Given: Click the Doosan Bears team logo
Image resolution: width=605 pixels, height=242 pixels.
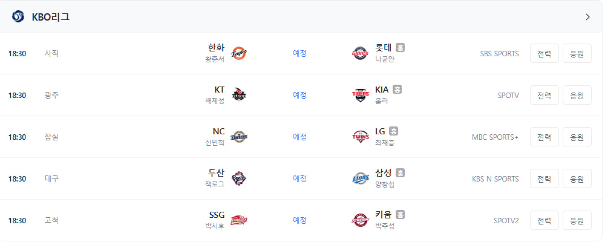Looking at the screenshot, I should click(239, 178).
